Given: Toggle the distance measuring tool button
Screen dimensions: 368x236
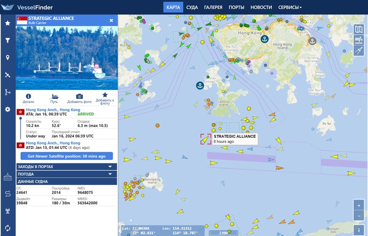Looking at the screenshot, I should pyautogui.click(x=359, y=50).
